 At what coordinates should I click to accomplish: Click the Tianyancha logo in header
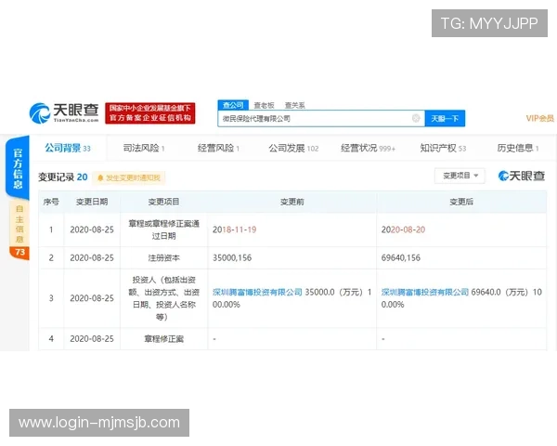coord(64,113)
